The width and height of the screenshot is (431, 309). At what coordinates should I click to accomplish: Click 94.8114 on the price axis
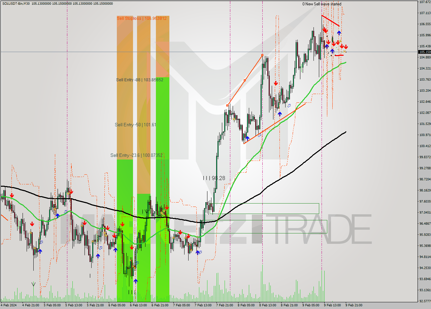point(425,257)
